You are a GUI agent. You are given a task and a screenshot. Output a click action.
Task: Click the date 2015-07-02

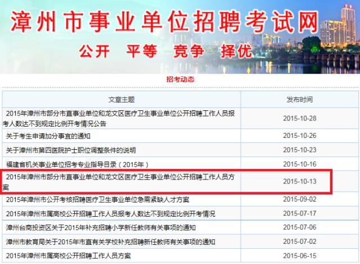(x=300, y=241)
